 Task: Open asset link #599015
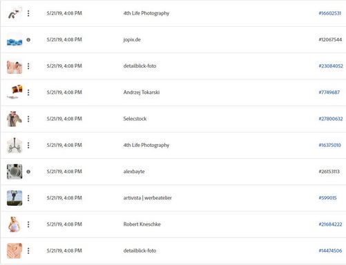(327, 198)
